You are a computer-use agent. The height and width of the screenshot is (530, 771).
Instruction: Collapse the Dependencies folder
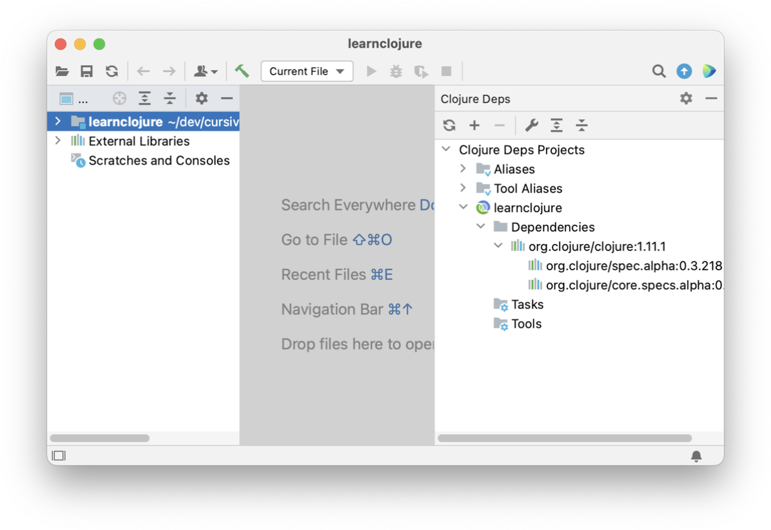pos(481,227)
